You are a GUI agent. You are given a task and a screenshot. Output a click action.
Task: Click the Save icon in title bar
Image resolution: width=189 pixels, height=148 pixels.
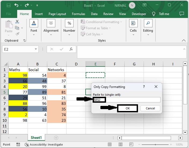coord(9,5)
